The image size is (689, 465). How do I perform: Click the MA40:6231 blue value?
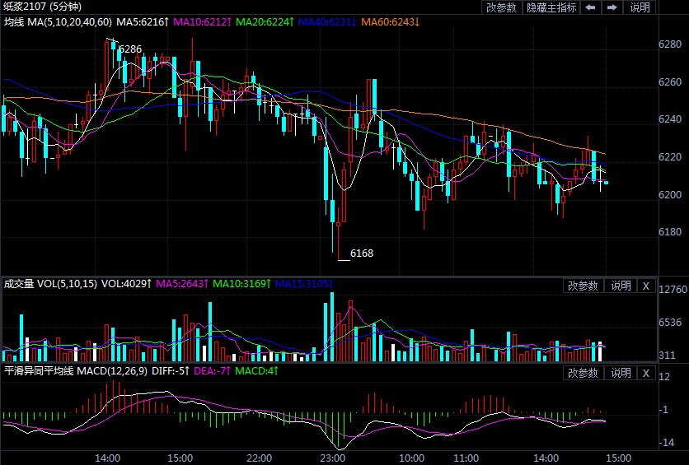click(x=327, y=21)
